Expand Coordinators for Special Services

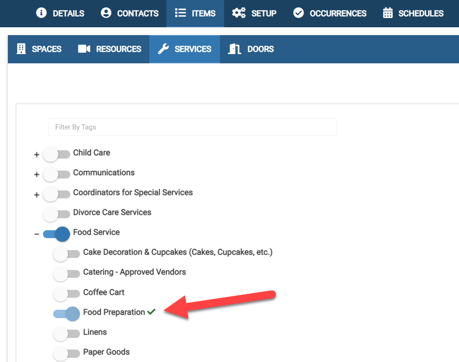tap(37, 195)
